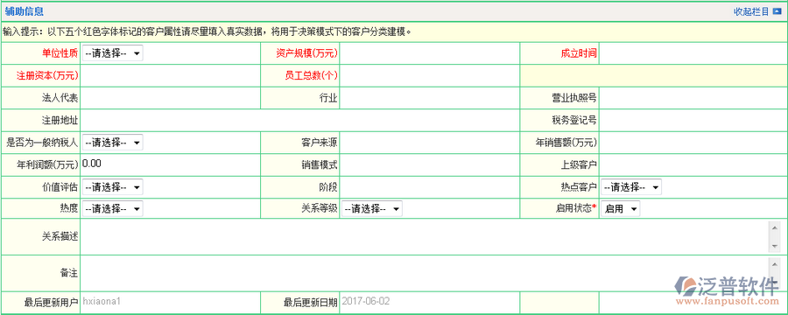
Task: Collapse the section via 收起栏目 link
Action: [751, 11]
